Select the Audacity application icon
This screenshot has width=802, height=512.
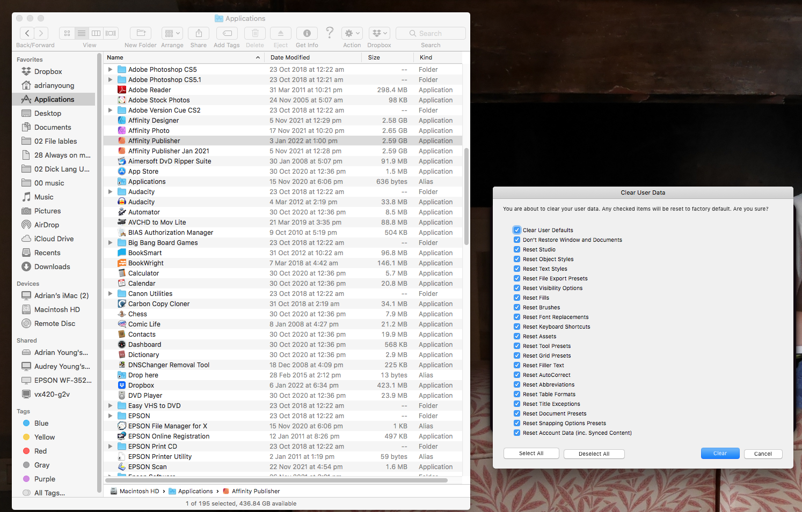(x=122, y=202)
